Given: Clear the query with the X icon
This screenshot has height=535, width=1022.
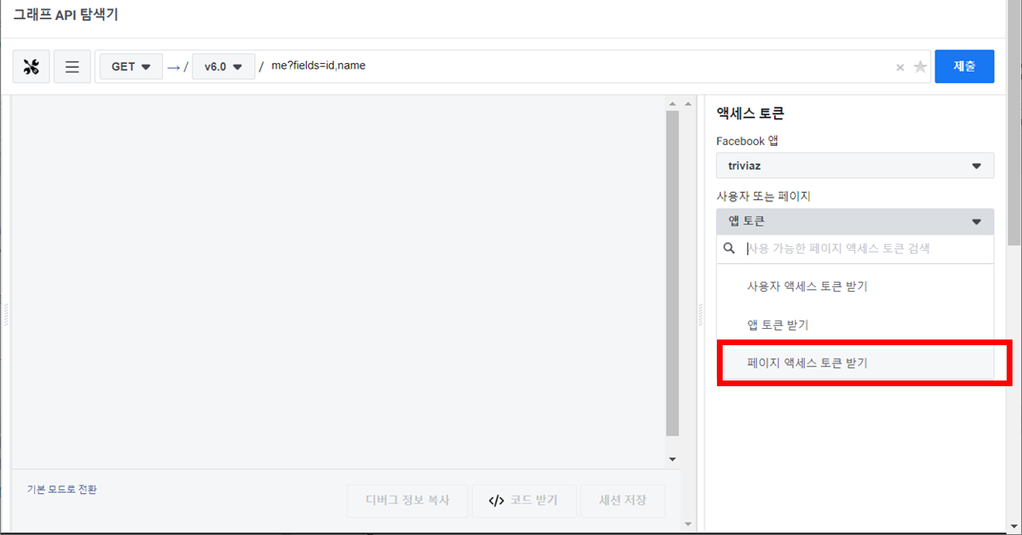Looking at the screenshot, I should 900,67.
